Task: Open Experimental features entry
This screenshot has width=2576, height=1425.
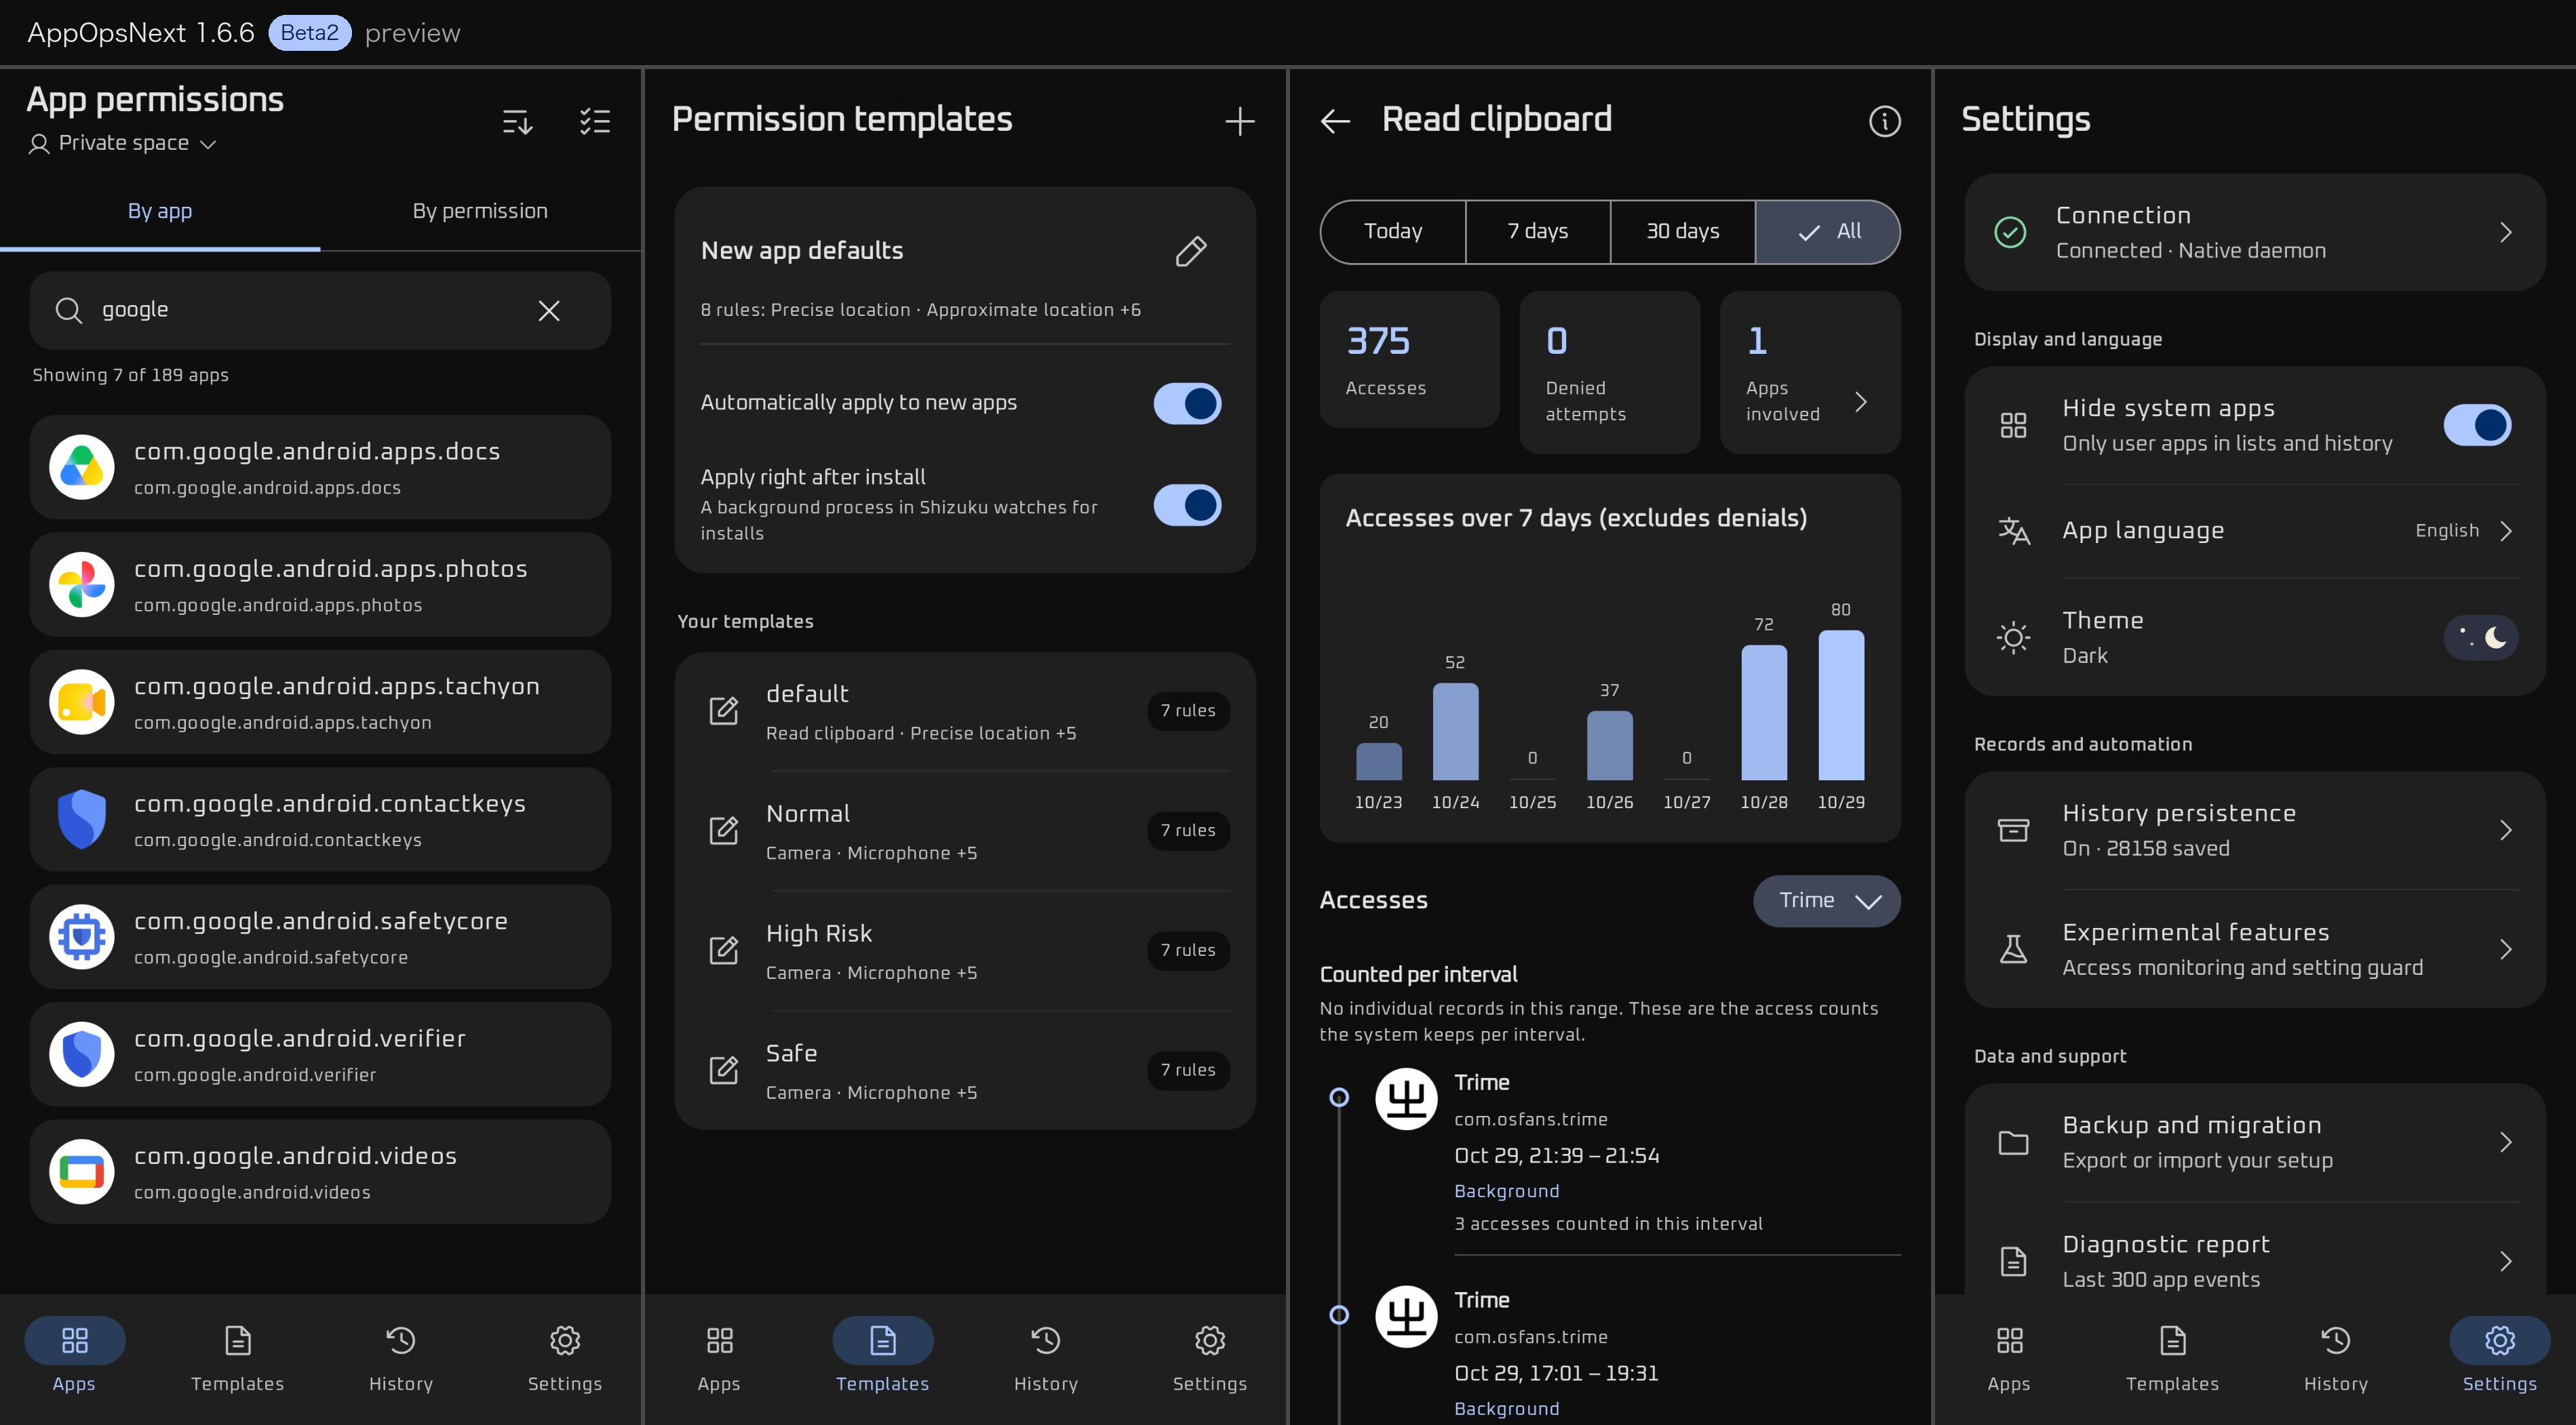Action: click(2255, 949)
